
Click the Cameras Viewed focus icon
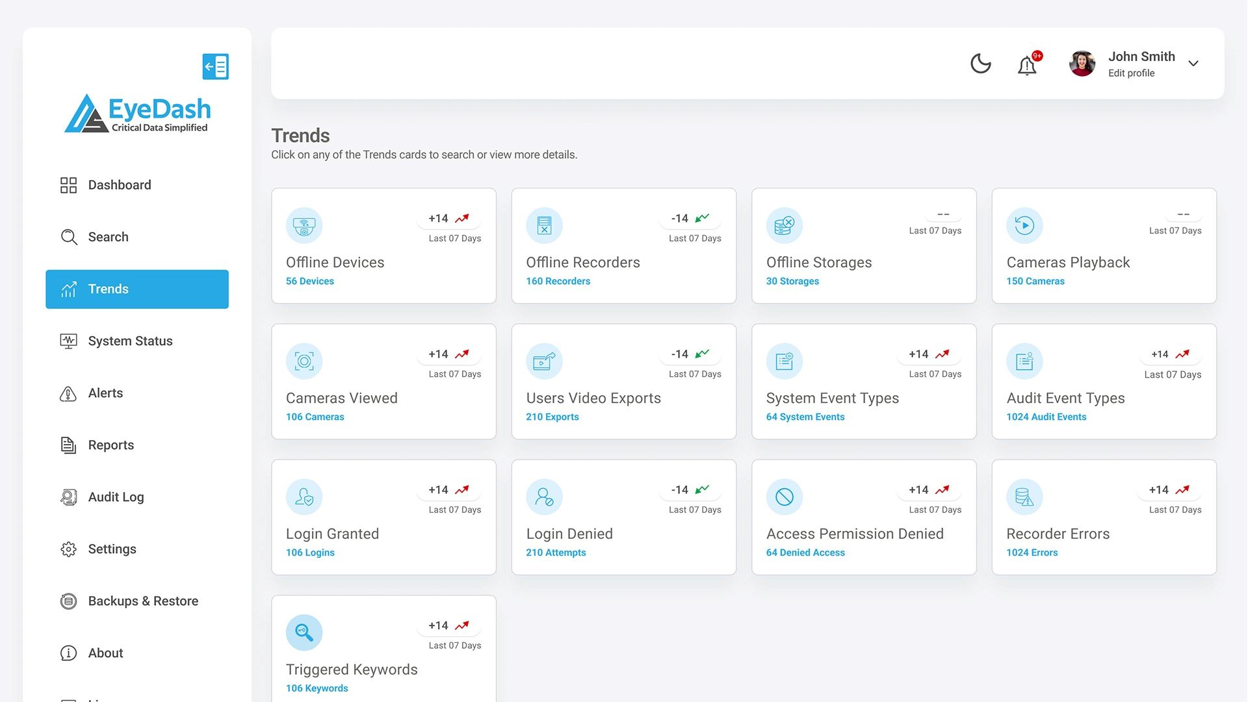(x=304, y=361)
